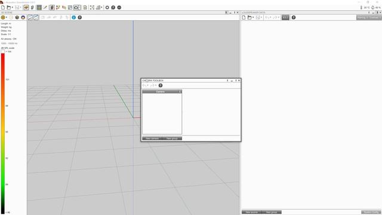Expand open folder dropdown in Loudspeaker Data toolbar
This screenshot has width=382, height=215.
(x=253, y=17)
